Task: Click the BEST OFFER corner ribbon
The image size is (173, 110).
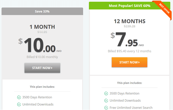Action: [164, 9]
